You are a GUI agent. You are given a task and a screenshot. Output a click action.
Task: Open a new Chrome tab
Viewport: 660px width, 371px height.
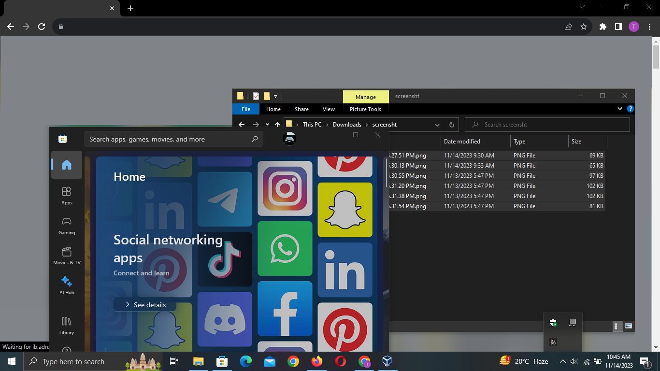130,8
